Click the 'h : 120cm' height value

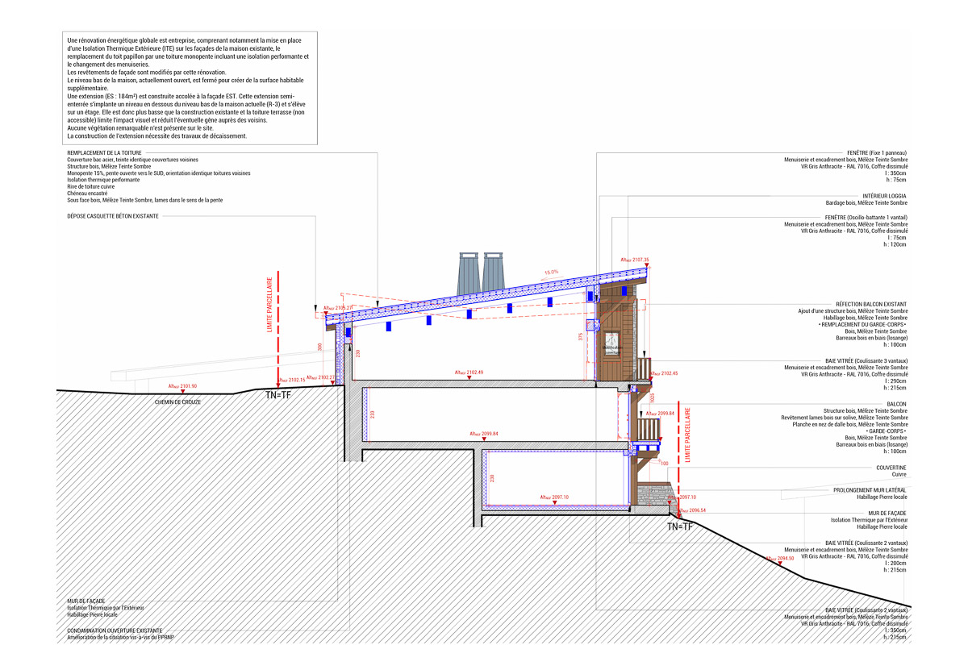pos(896,244)
